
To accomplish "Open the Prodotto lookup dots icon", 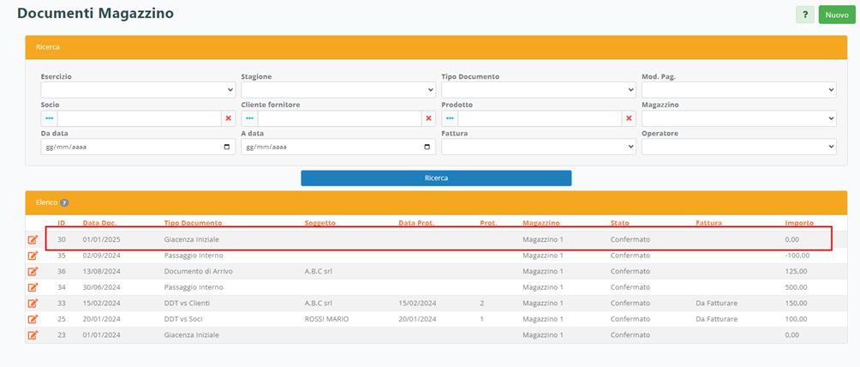I will (x=450, y=118).
